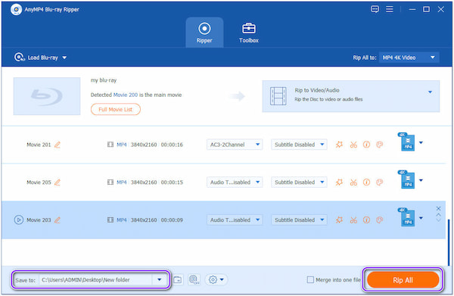Show media info icon for Movie 203
The height and width of the screenshot is (296, 454).
click(x=366, y=220)
